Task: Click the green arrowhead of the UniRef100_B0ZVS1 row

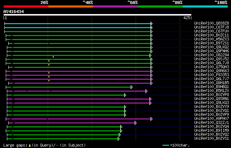Action: [x=119, y=139]
